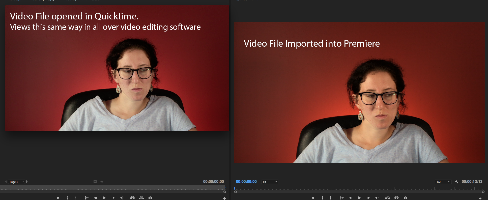The image size is (488, 200).
Task: Mark Out point in Source monitor
Action: (75, 198)
